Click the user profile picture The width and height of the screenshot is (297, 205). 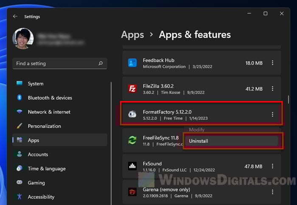pos(23,39)
